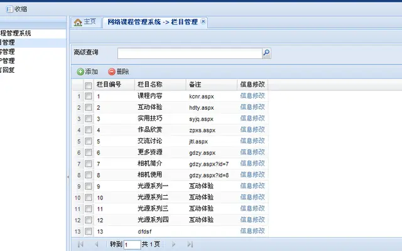Screen dimensions: 402x251
Task: Check the box for 交流讨论 row
Action: pyautogui.click(x=88, y=141)
